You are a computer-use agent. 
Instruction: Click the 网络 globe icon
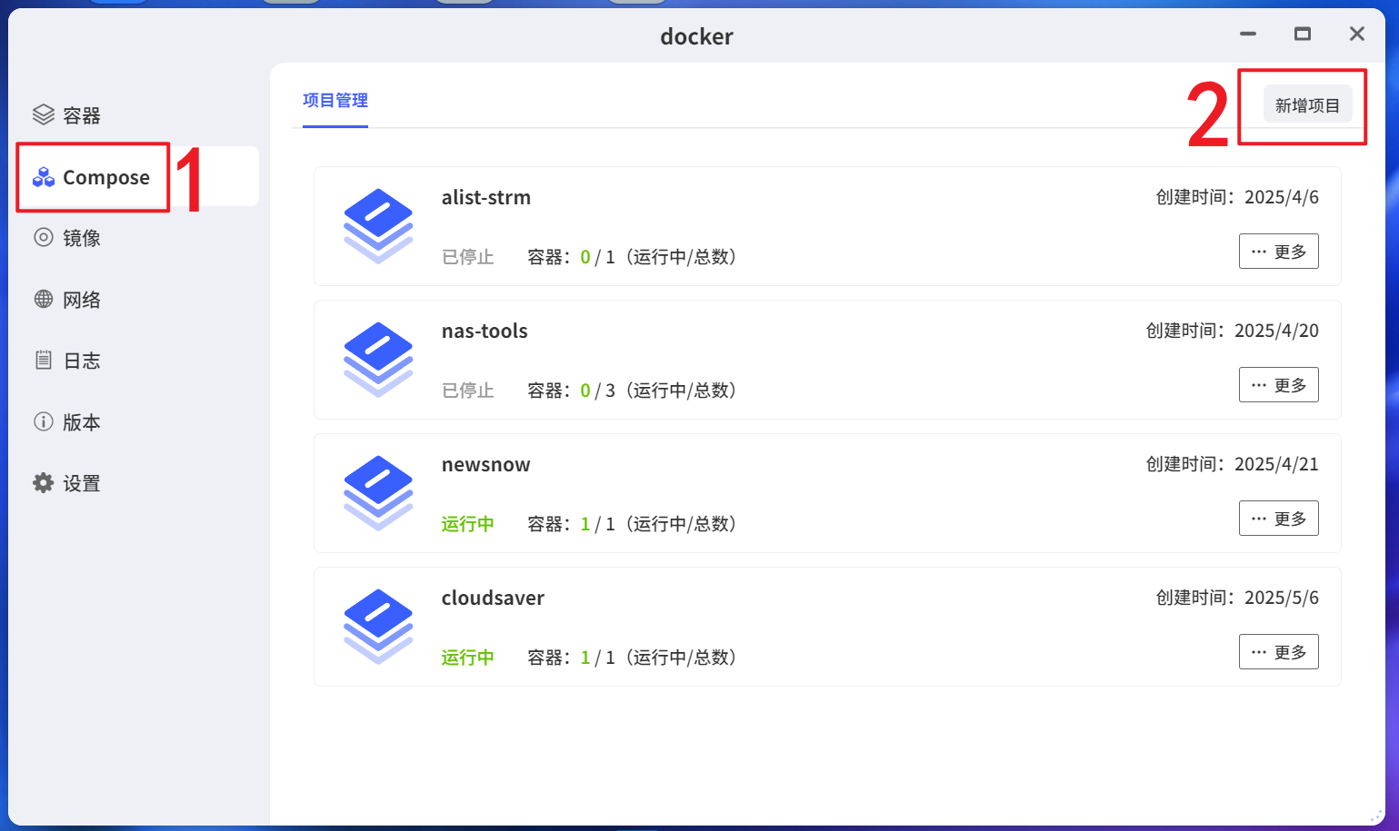point(42,299)
